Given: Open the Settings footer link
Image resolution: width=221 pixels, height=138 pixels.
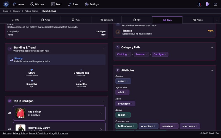Looking at the screenshot, I should [6, 133].
